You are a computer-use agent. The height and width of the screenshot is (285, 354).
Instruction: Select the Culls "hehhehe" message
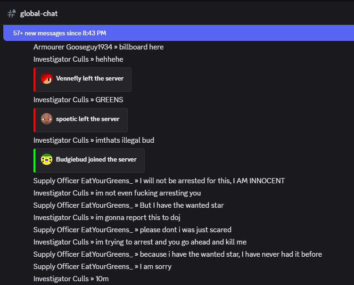click(78, 59)
